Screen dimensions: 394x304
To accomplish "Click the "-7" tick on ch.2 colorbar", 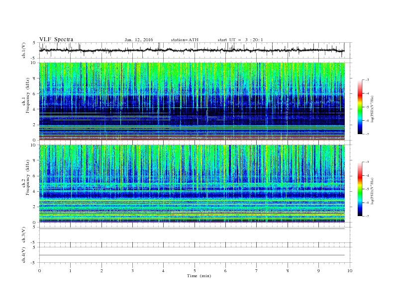I will click(367, 216).
